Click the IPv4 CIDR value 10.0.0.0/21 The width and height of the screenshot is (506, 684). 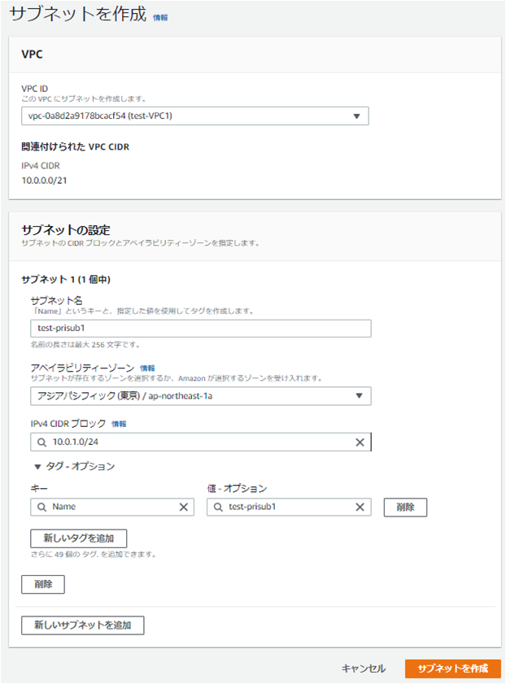pyautogui.click(x=45, y=181)
